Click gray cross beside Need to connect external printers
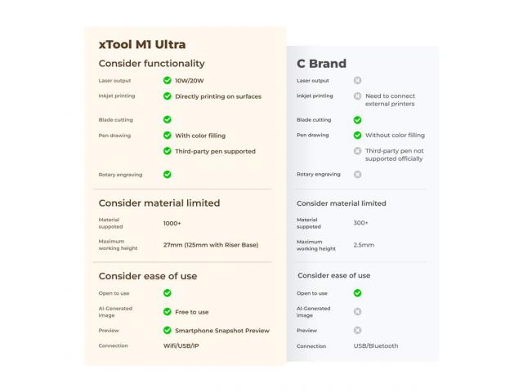Image resolution: width=523 pixels, height=392 pixels. click(358, 96)
